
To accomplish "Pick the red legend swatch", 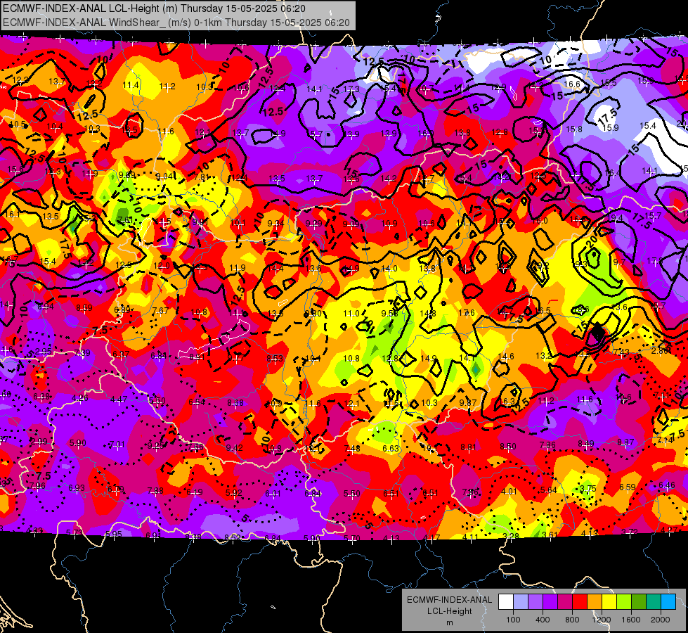I will pos(580,602).
